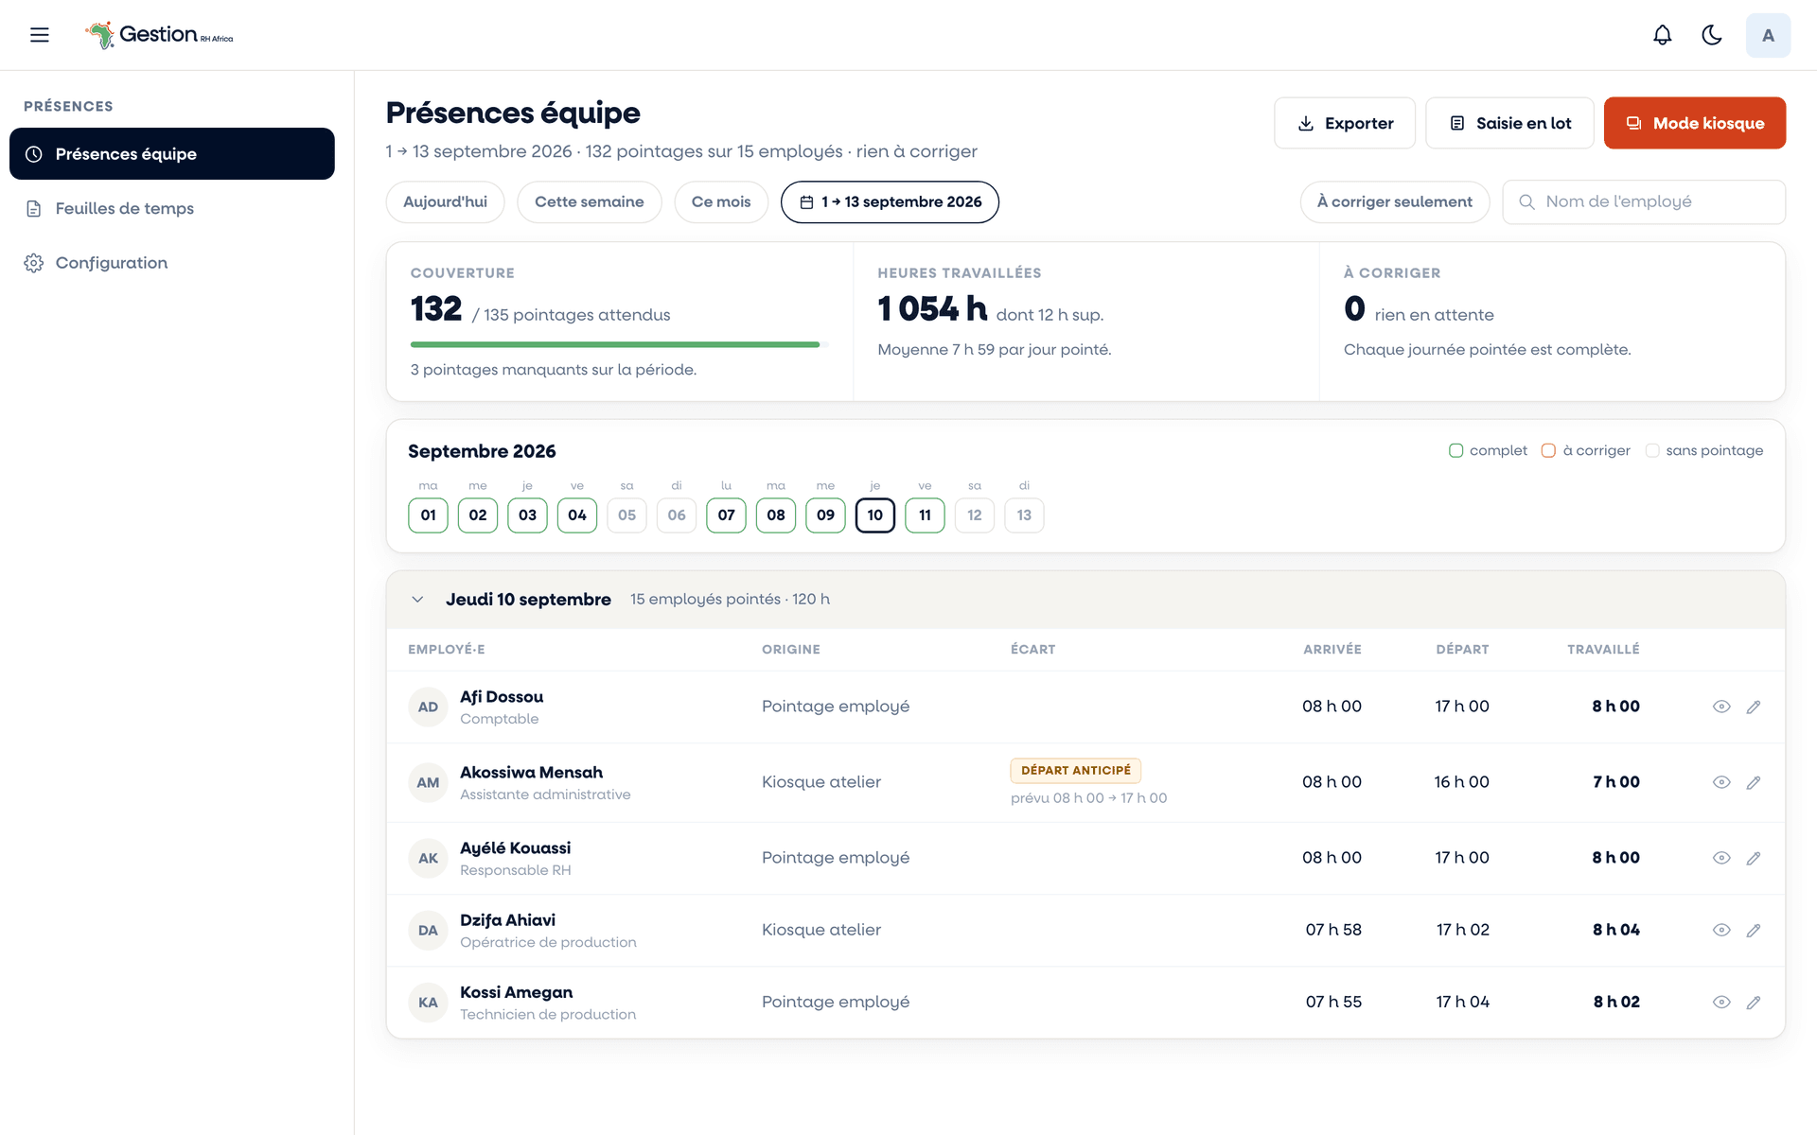
Task: Select day 12 in the calendar
Action: (975, 515)
